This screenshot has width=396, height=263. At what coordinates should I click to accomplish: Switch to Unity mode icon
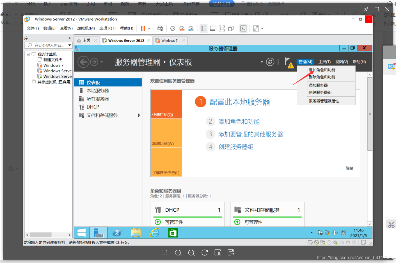pyautogui.click(x=231, y=28)
